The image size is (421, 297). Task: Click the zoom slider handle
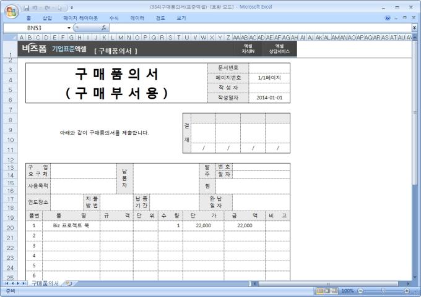point(383,291)
